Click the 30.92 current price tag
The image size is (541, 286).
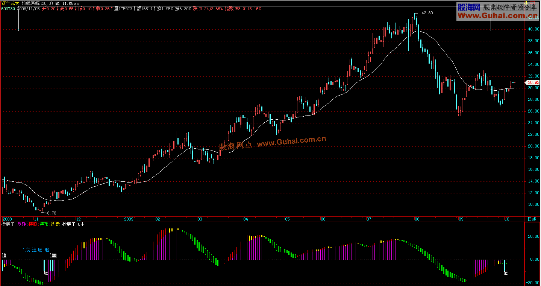point(533,82)
